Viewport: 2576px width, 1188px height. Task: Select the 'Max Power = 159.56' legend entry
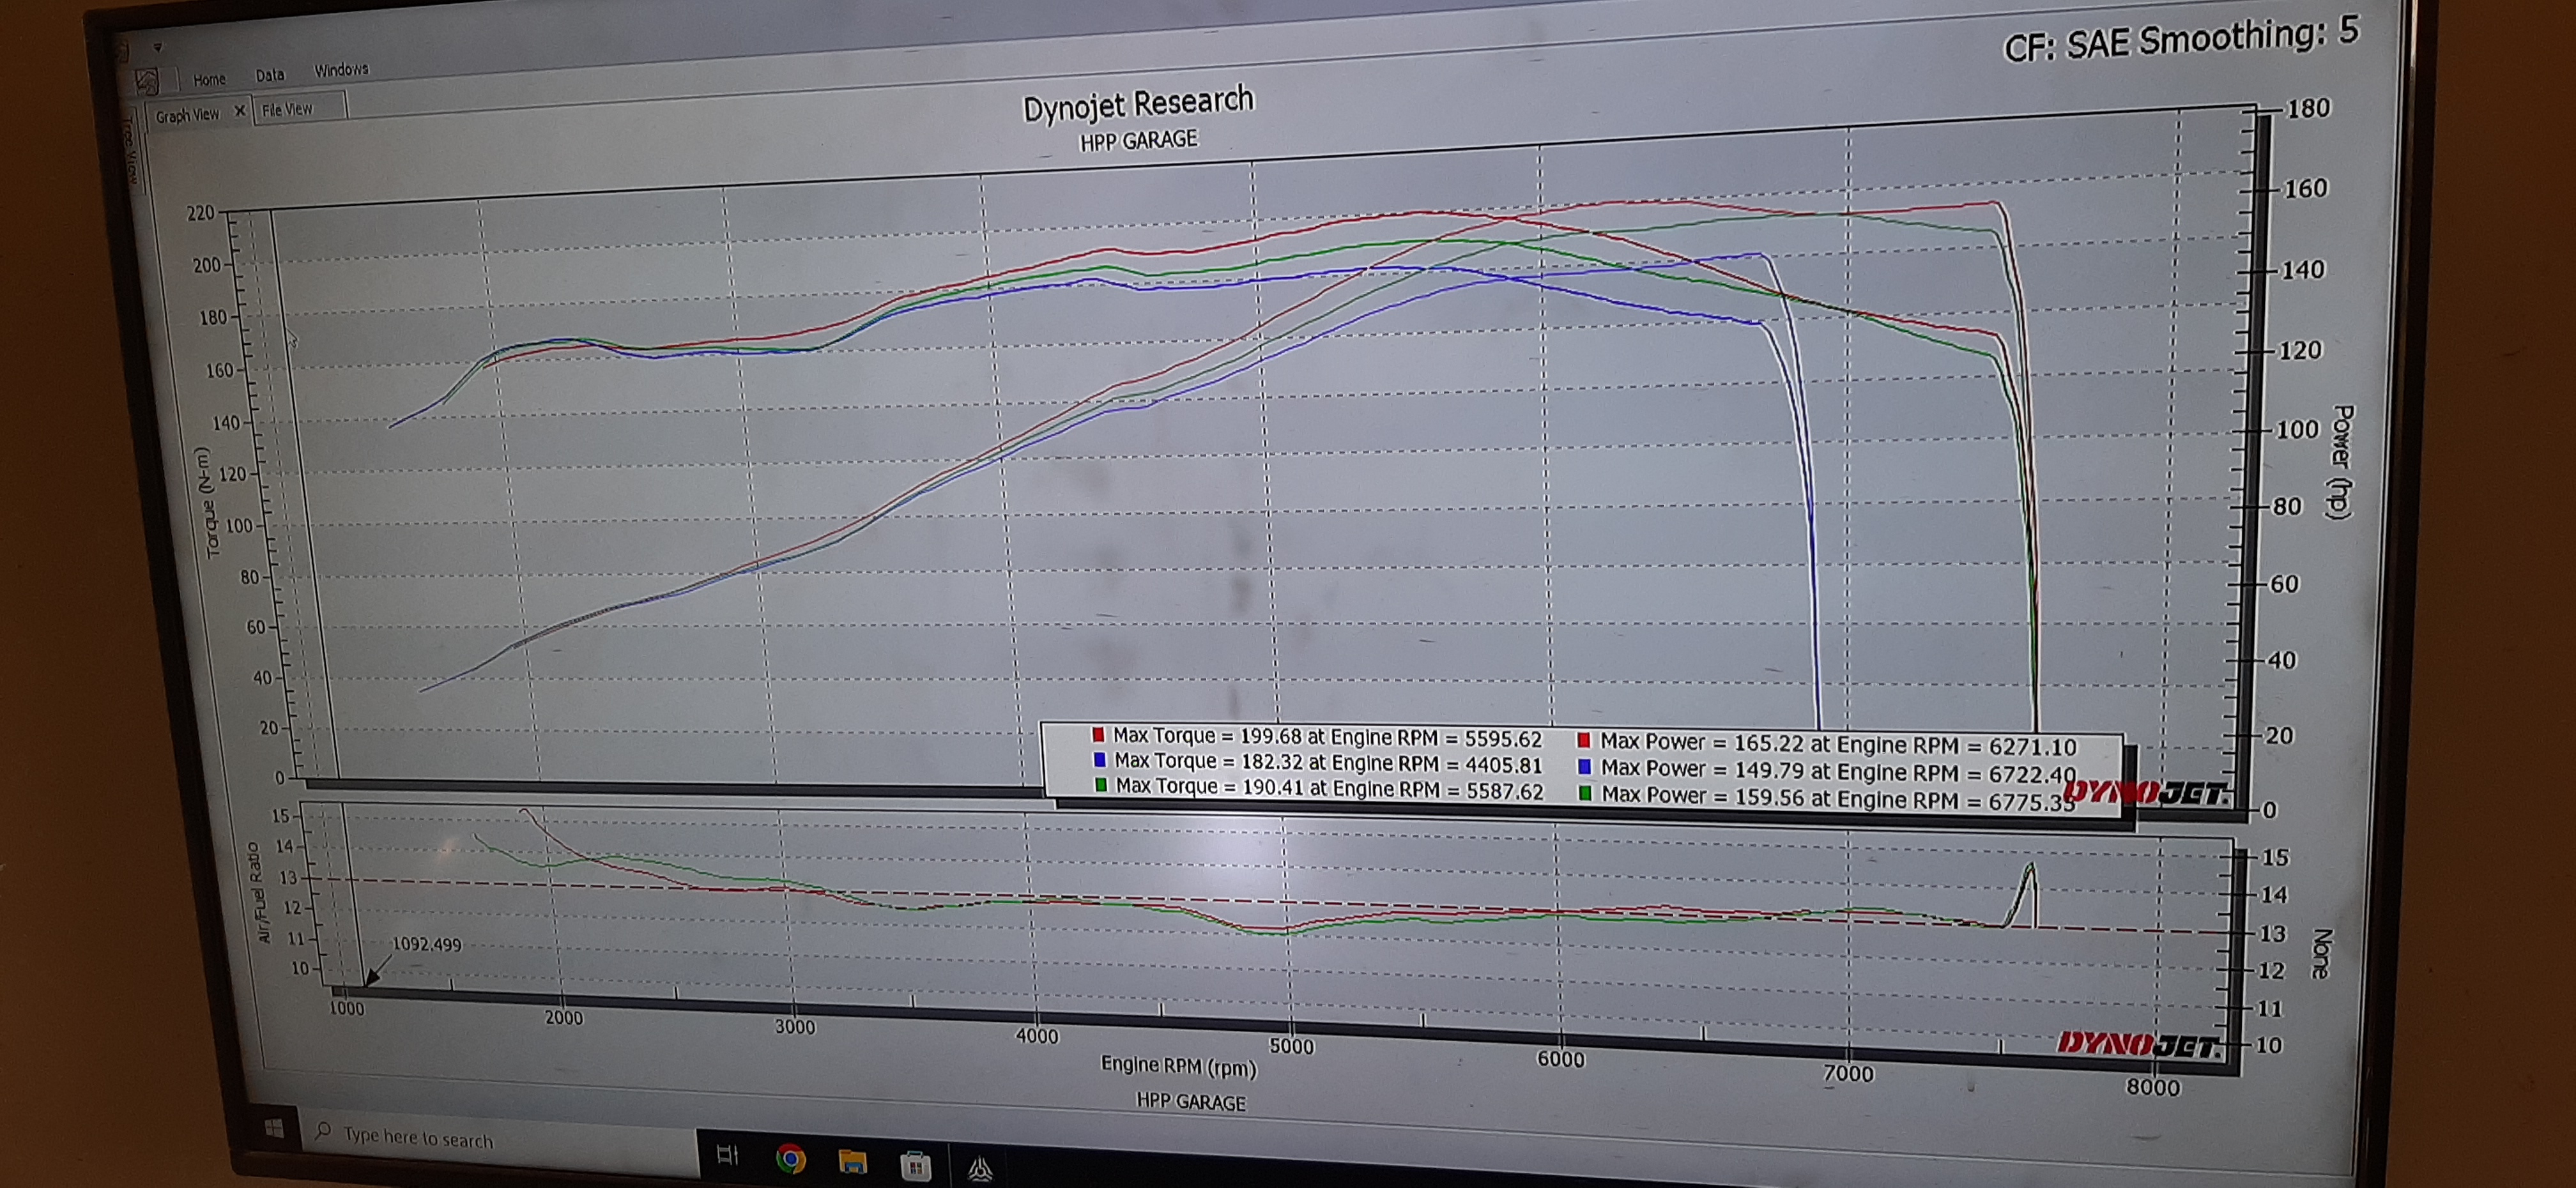point(1838,798)
